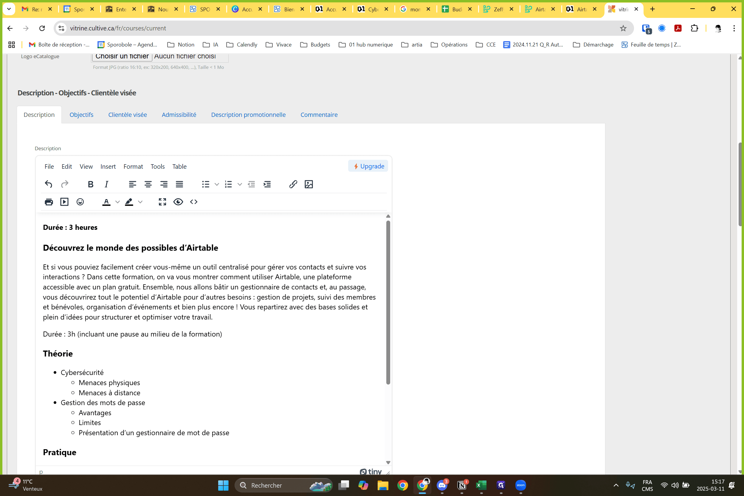Insert a bullet list
The image size is (744, 496).
(206, 184)
